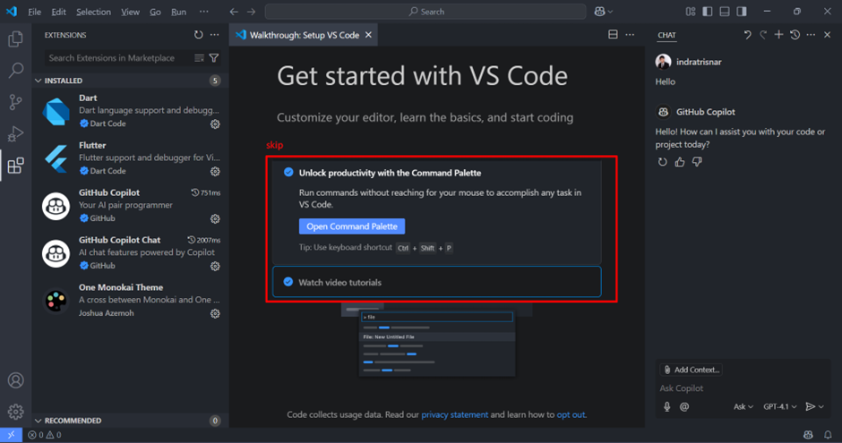Refresh the extensions list
Viewport: 842px width, 443px height.
[199, 35]
